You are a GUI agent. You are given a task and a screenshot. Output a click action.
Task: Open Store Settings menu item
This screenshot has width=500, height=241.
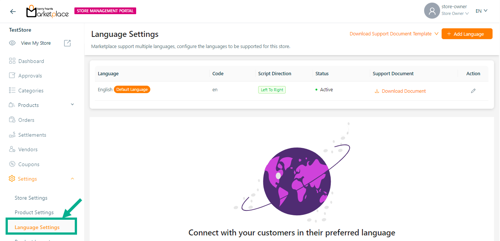[x=31, y=198]
